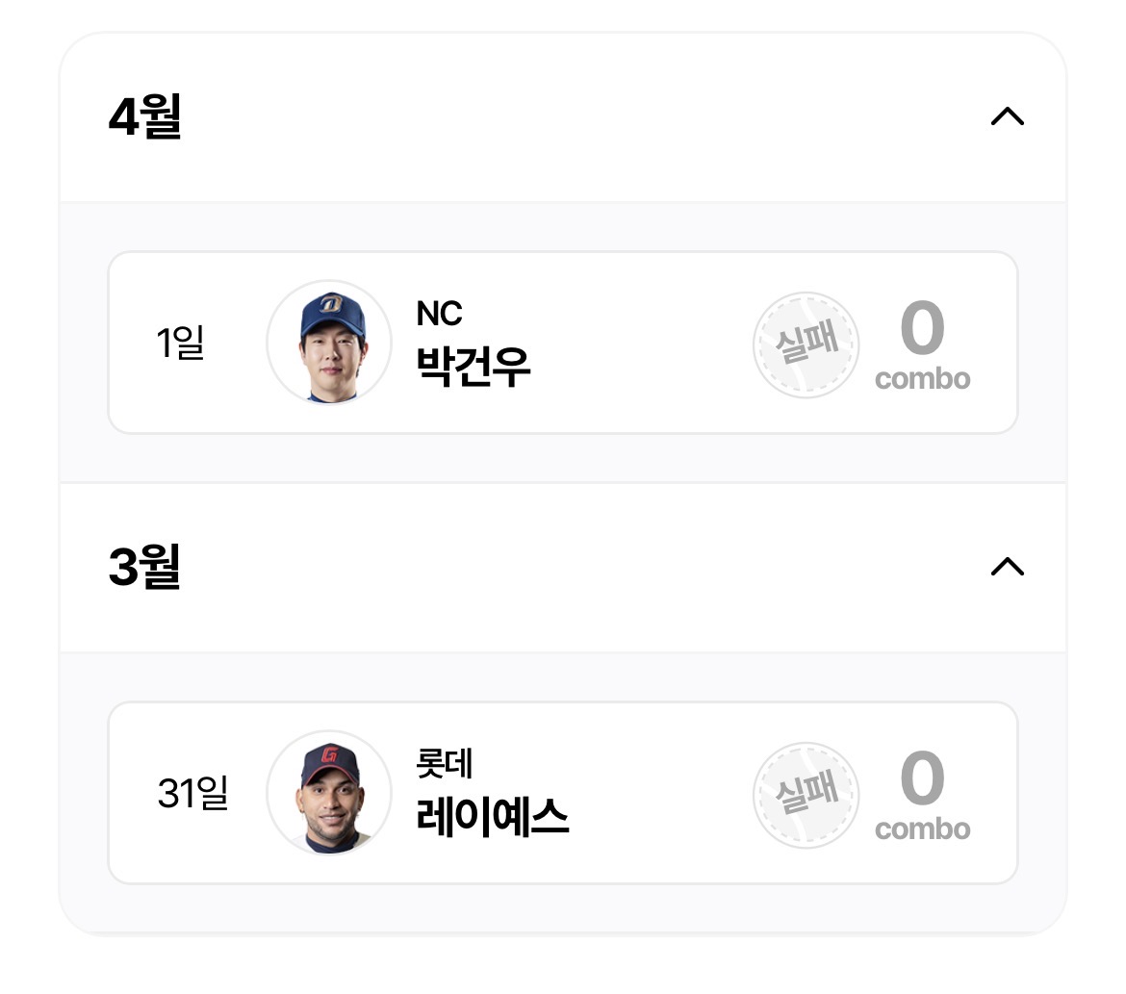Click the 실패 baseball stamp for 31일
This screenshot has height=994, width=1126.
[806, 795]
